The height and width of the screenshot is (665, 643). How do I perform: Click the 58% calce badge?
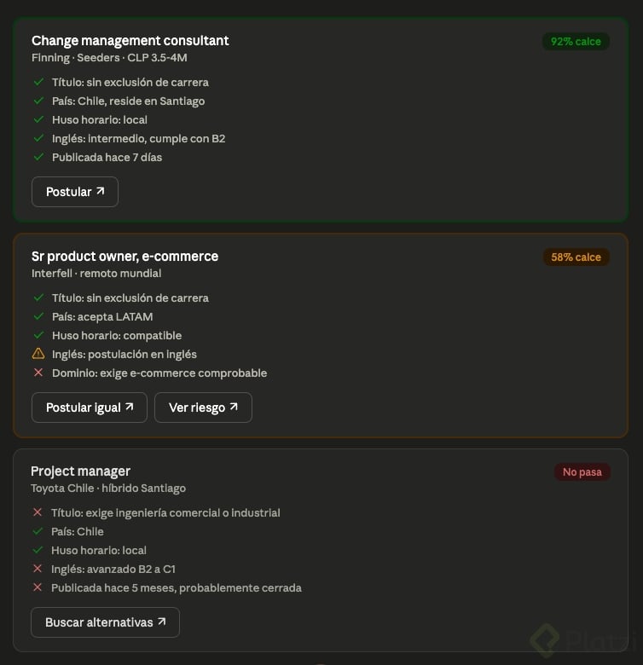pyautogui.click(x=576, y=257)
